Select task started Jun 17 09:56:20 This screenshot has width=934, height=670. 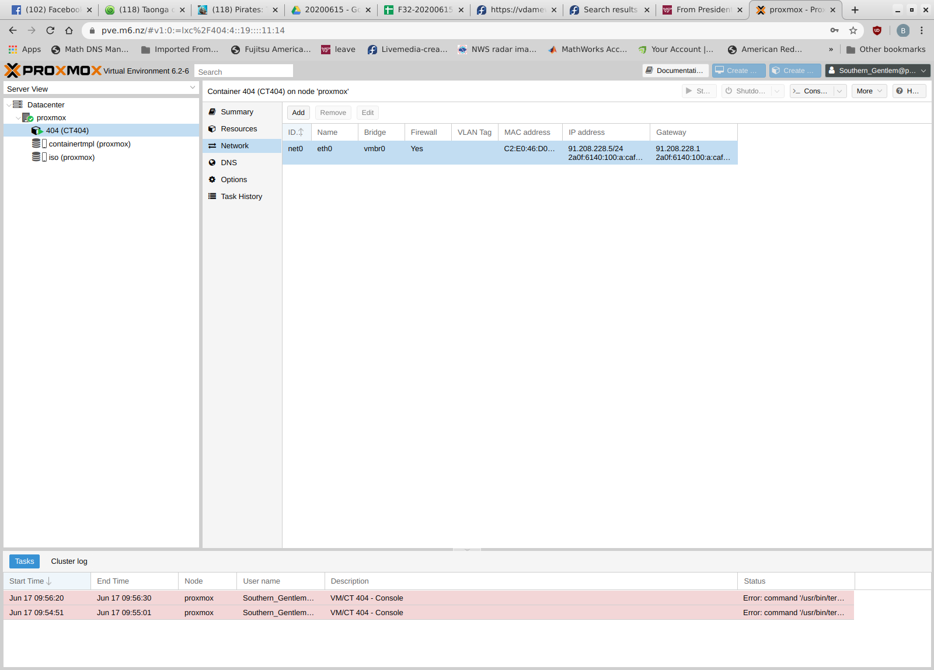pyautogui.click(x=428, y=598)
